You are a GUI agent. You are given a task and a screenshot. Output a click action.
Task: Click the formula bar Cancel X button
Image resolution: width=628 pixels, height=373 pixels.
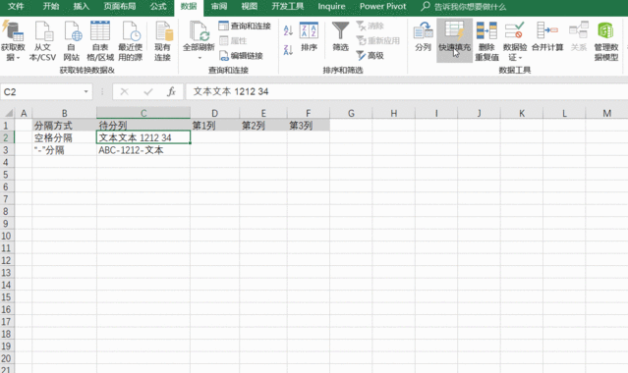coord(124,92)
